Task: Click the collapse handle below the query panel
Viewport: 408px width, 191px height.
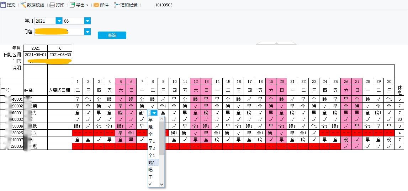Action: [x=276, y=43]
